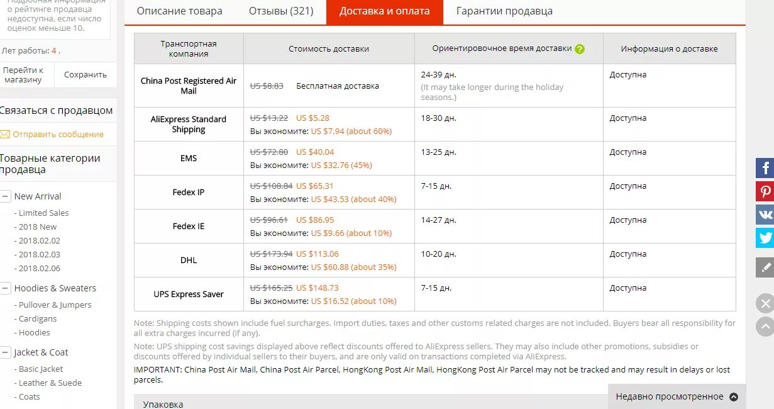774x409 pixels.
Task: Click the US $65.31 price
Action: click(315, 186)
